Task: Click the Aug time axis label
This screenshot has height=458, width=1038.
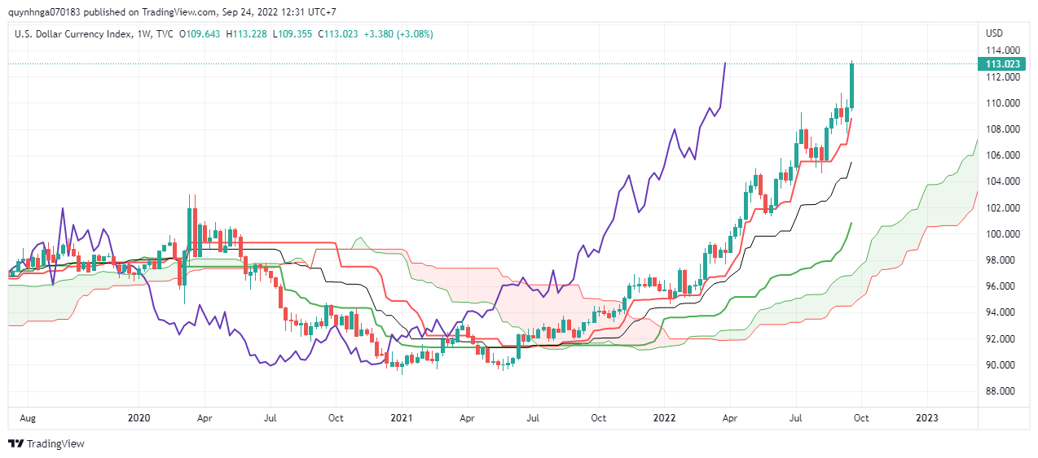Action: pos(28,417)
